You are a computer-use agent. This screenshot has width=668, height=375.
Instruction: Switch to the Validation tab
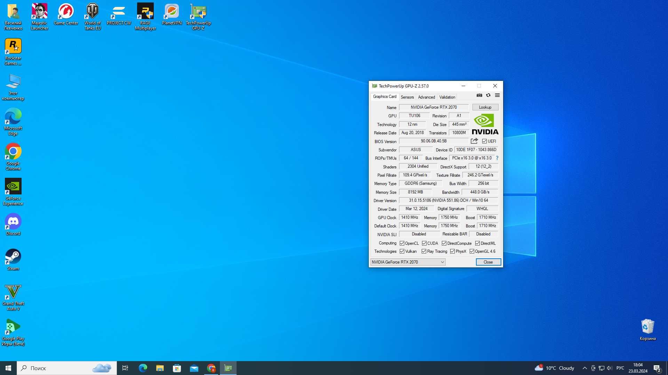[x=447, y=97]
